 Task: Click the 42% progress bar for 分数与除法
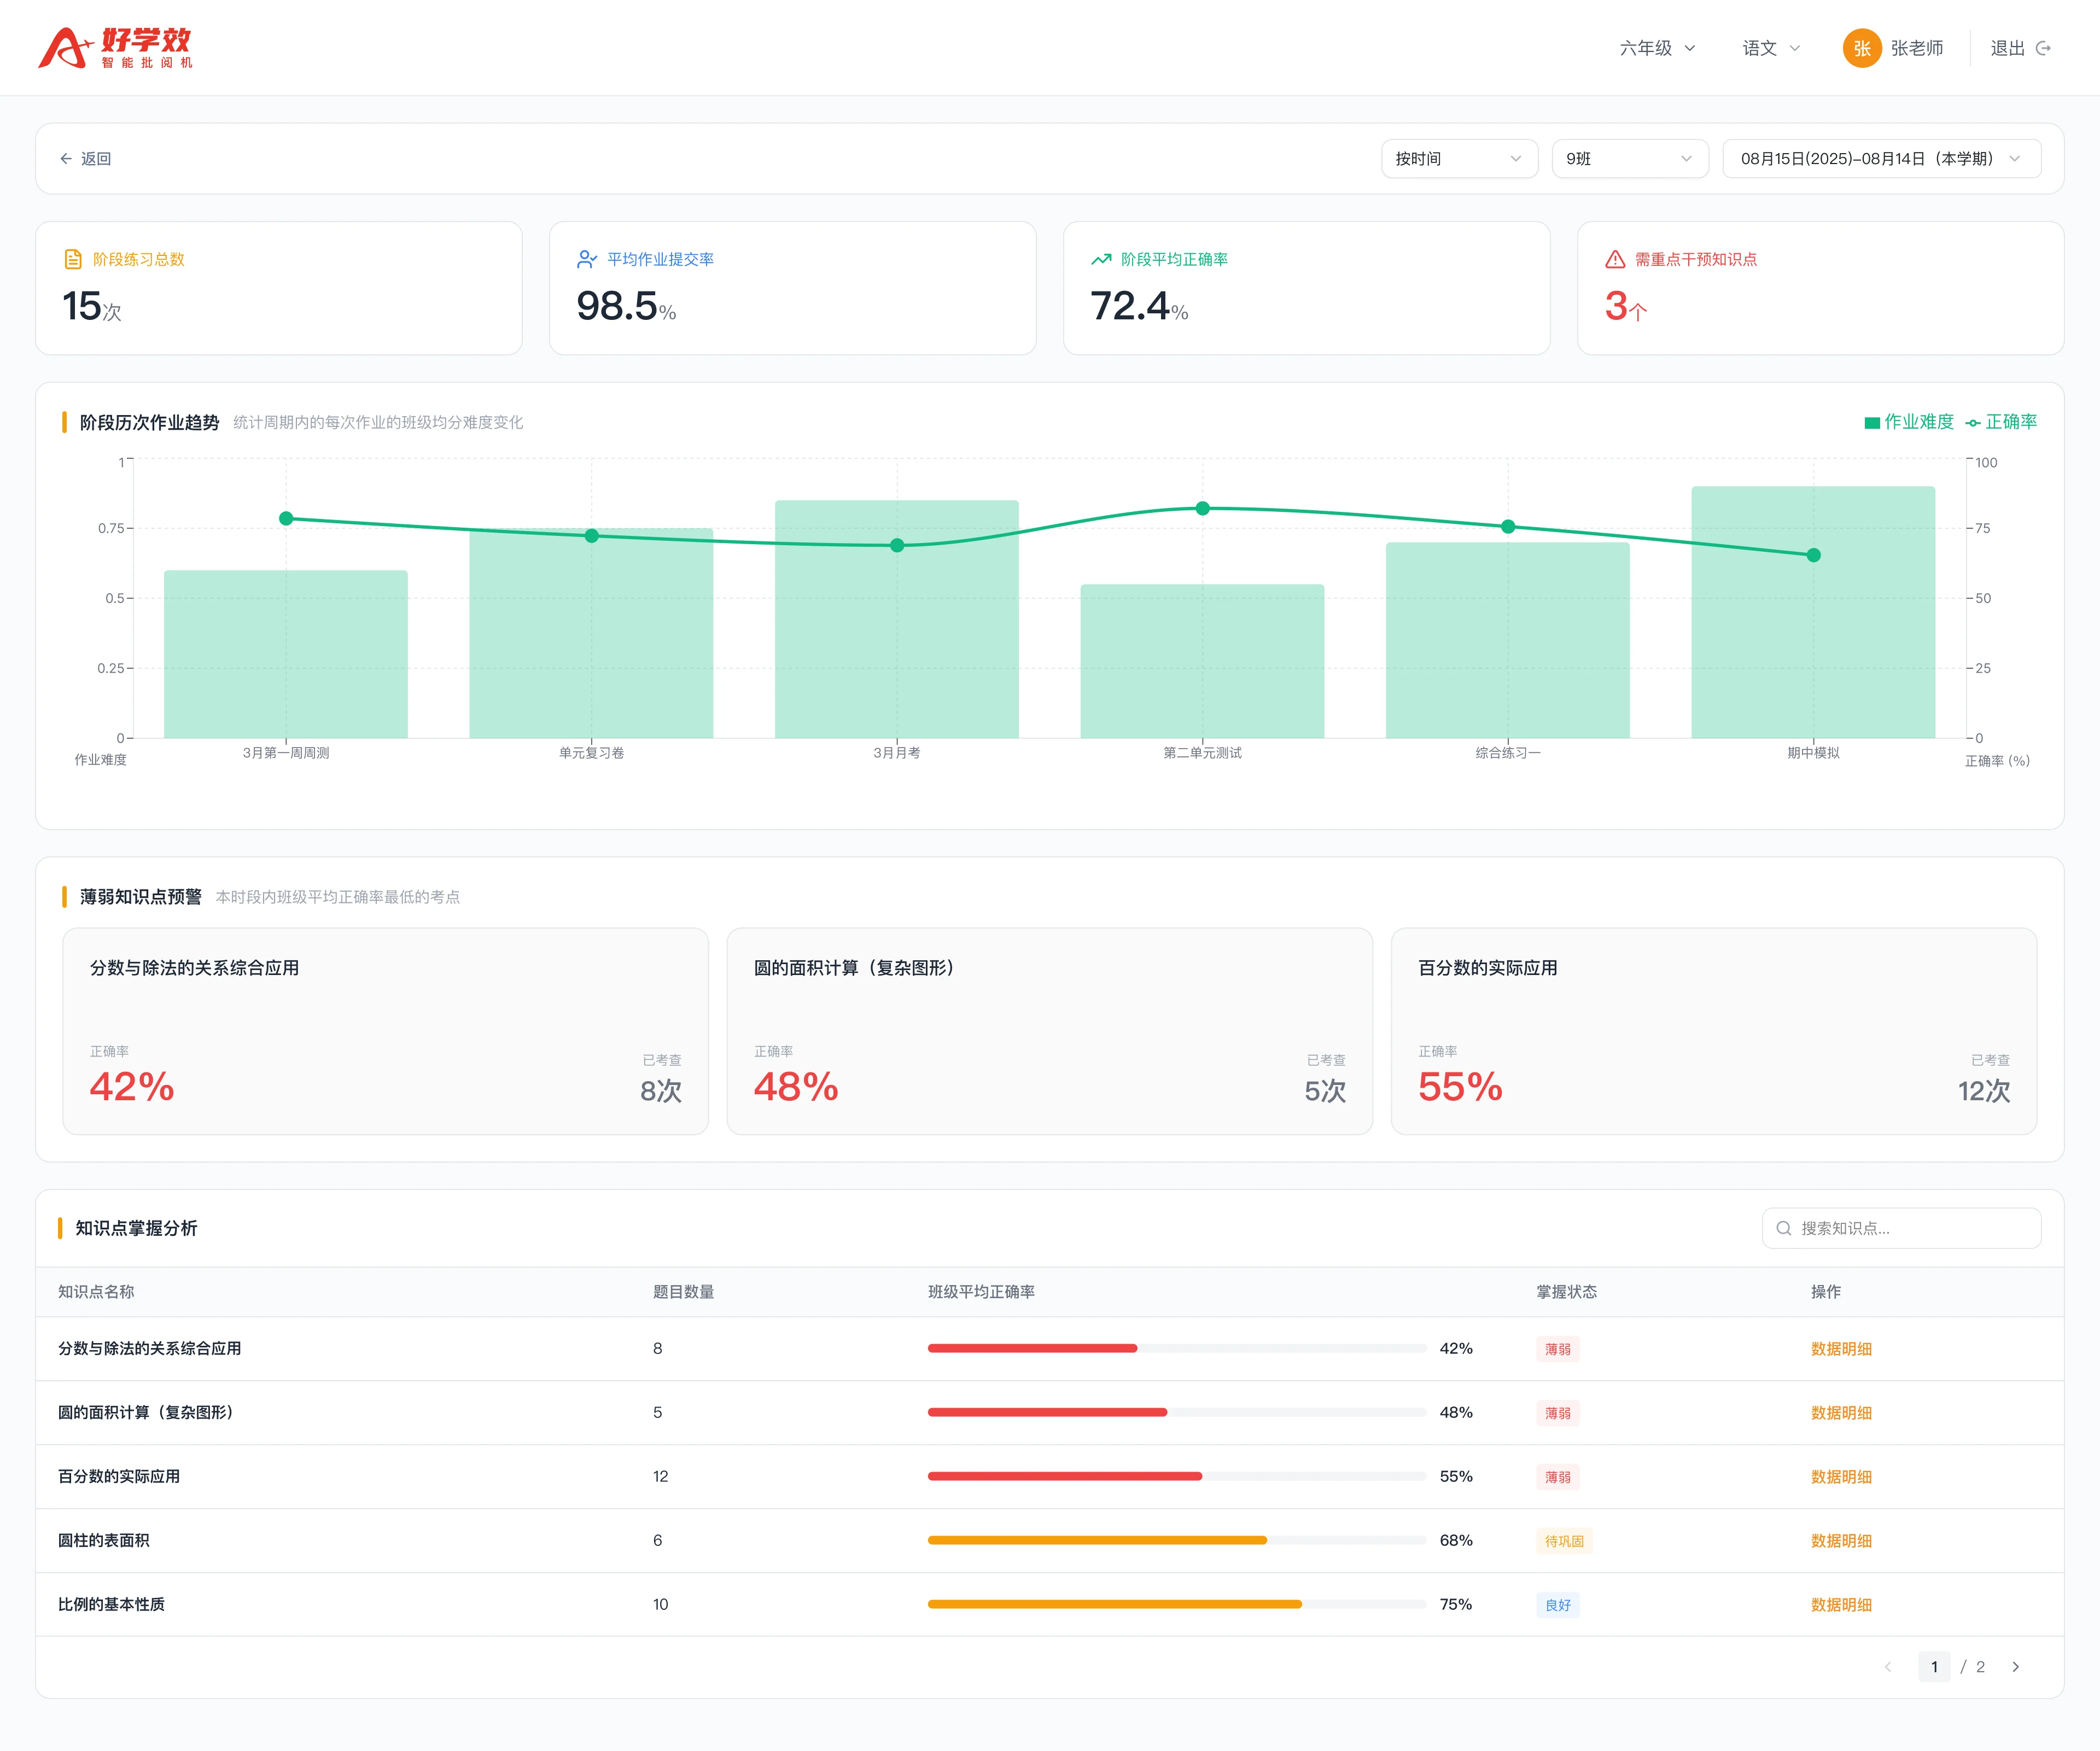1177,1348
